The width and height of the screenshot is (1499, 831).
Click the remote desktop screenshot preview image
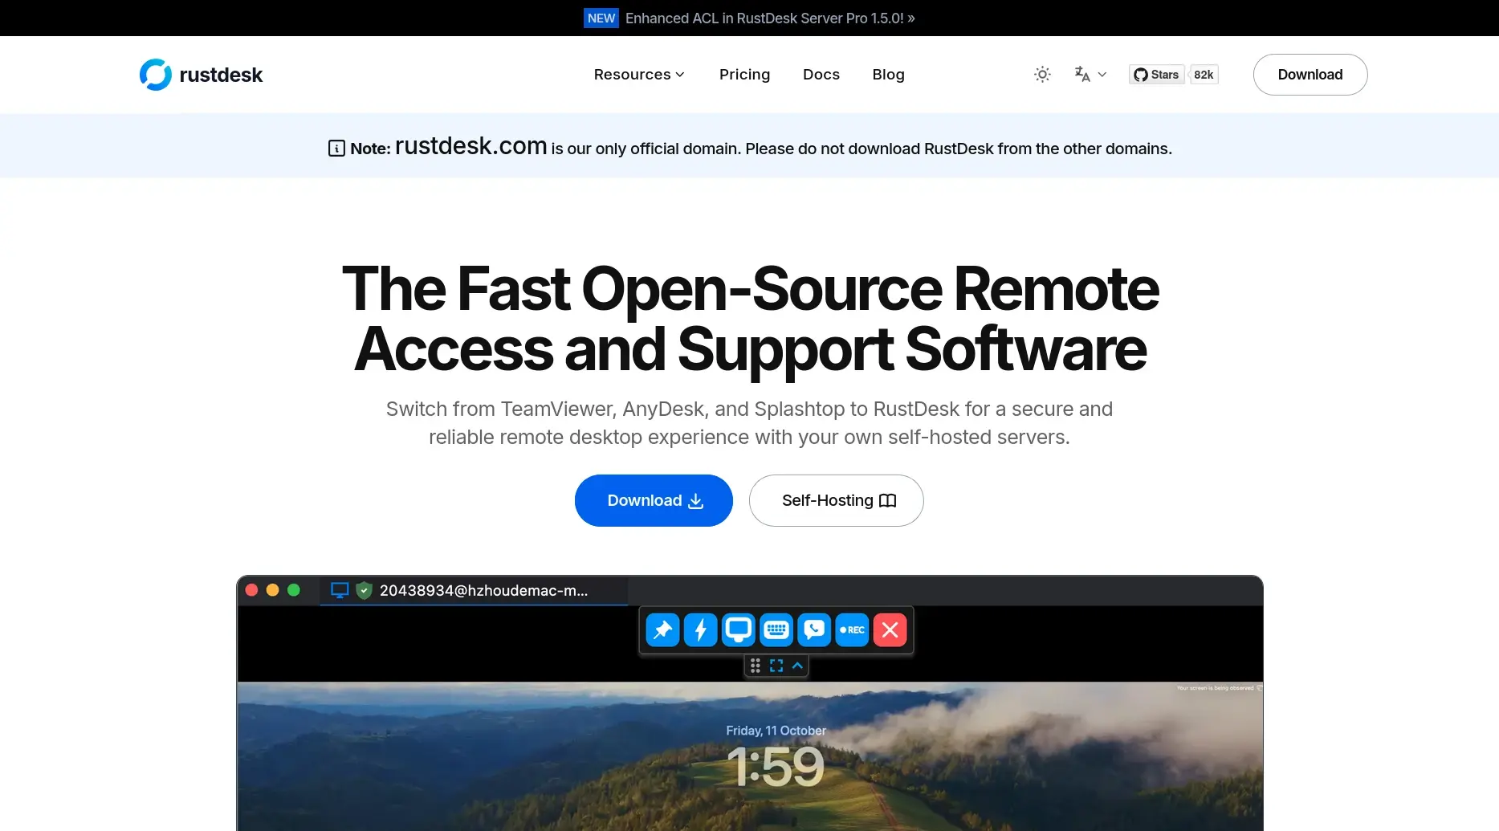[750, 703]
